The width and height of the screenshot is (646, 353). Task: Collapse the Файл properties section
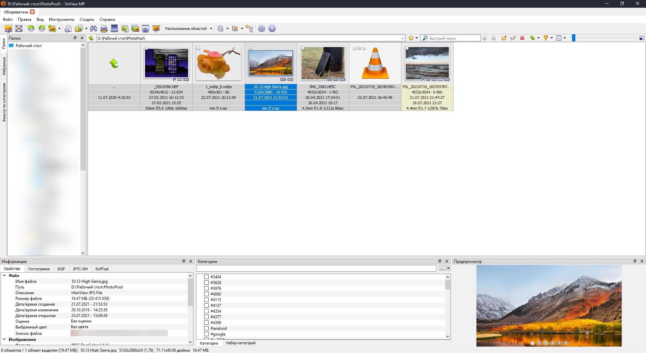pyautogui.click(x=4, y=275)
